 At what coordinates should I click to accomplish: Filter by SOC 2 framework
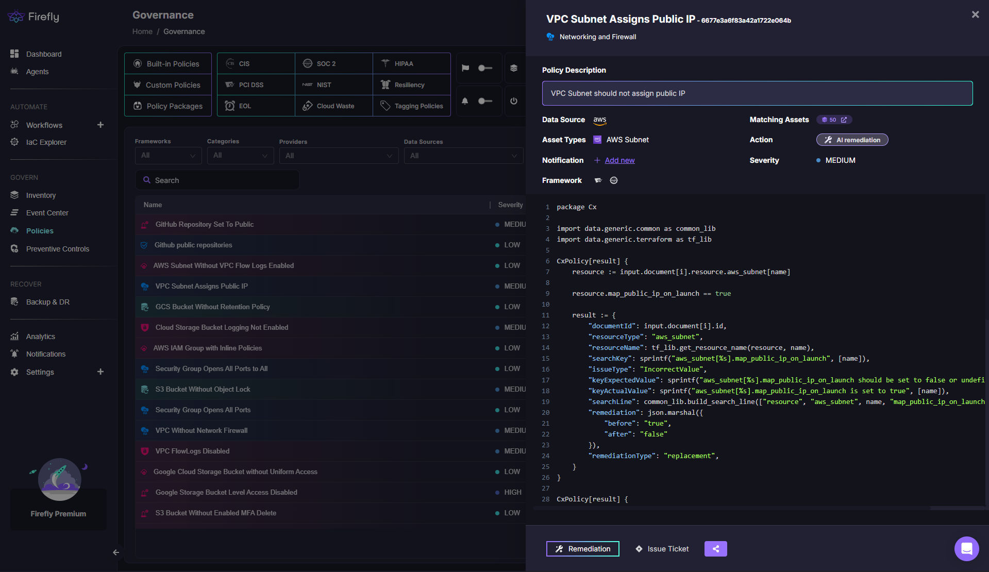coord(334,64)
